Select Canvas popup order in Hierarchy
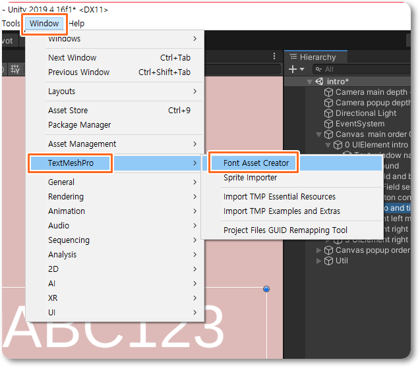The height and width of the screenshot is (368, 420). (373, 250)
